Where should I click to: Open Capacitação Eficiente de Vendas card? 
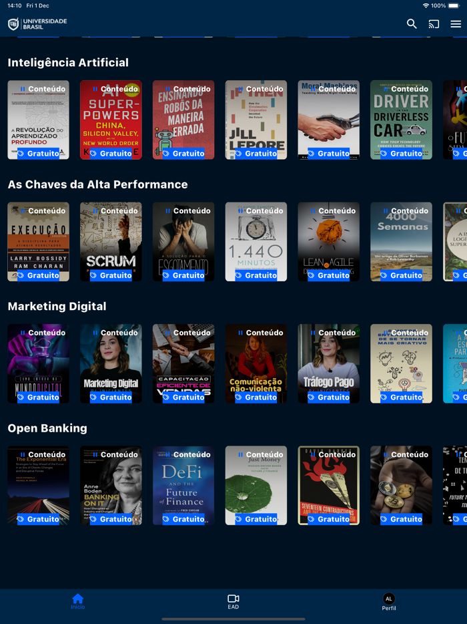pyautogui.click(x=183, y=363)
